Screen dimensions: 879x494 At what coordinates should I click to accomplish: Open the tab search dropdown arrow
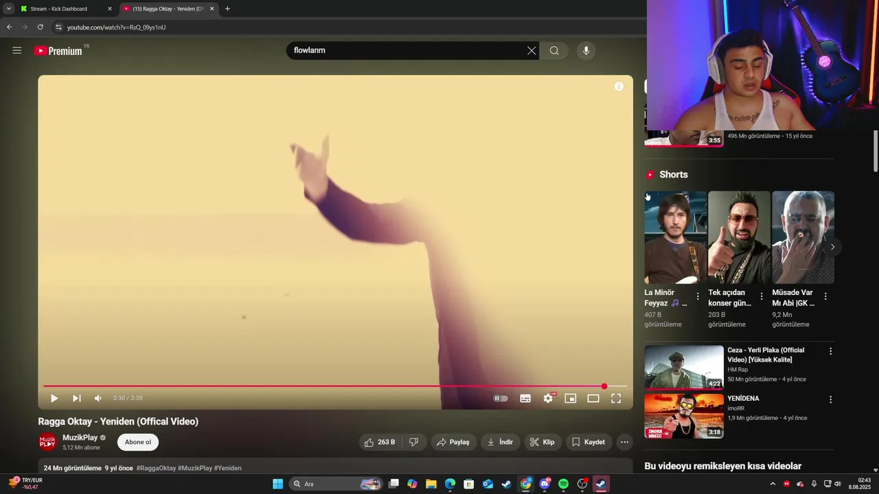coord(8,9)
